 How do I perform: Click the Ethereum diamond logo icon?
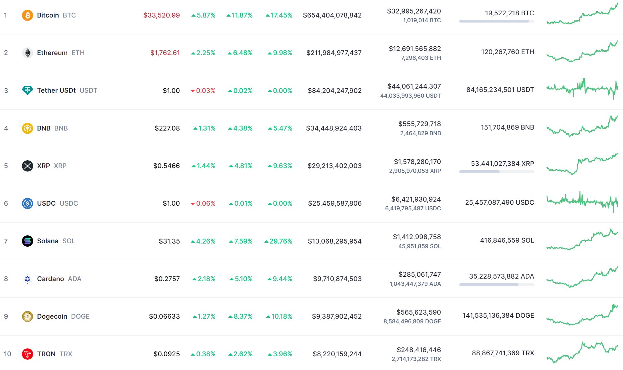28,53
